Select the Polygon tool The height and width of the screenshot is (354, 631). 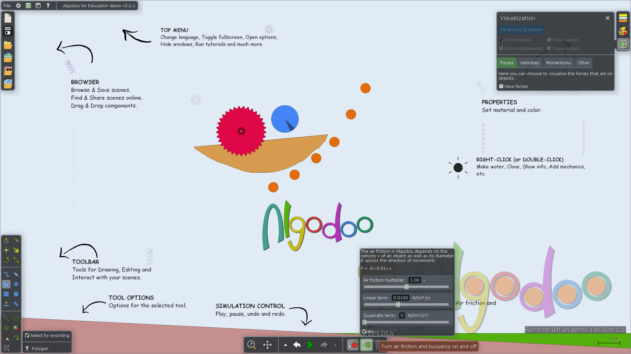pyautogui.click(x=6, y=284)
